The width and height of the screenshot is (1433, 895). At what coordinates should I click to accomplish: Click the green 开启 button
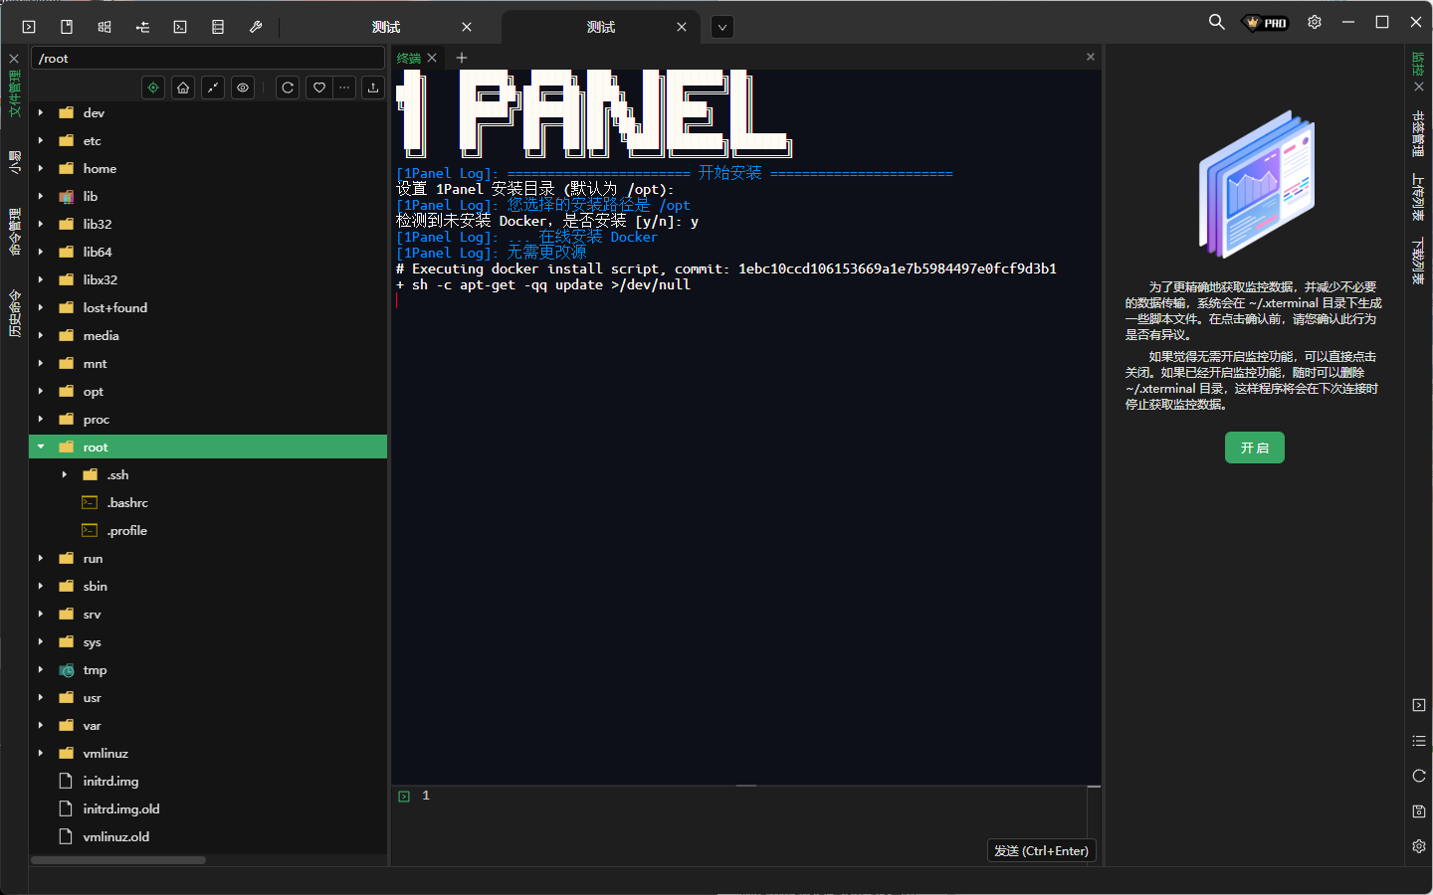click(1254, 447)
